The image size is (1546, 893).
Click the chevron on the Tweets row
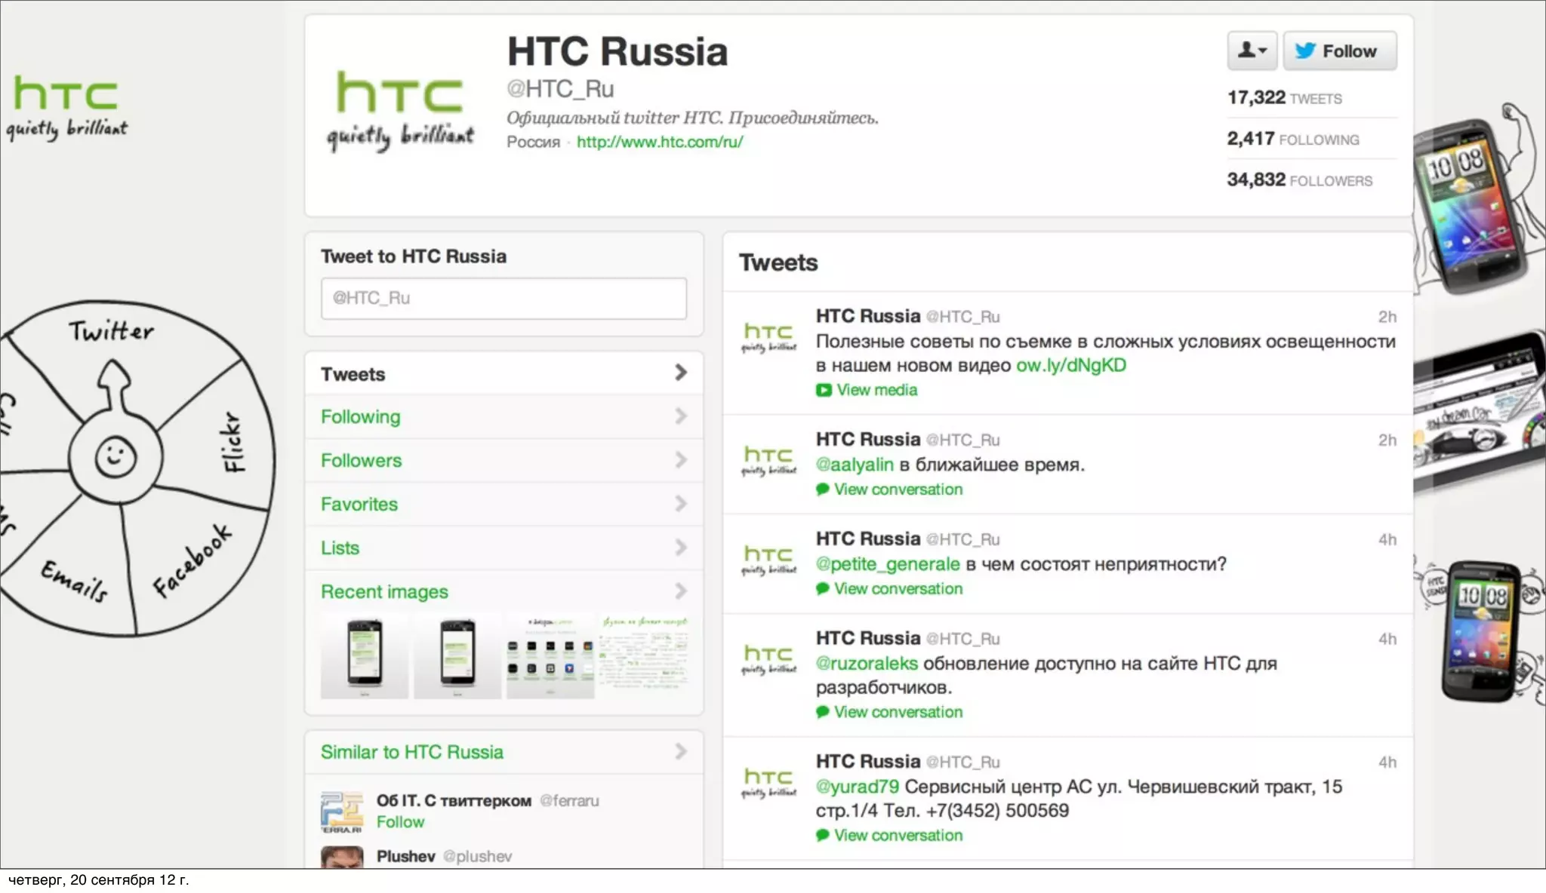[x=681, y=373]
